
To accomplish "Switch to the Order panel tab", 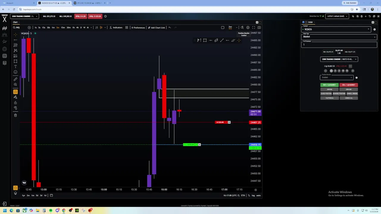I will [310, 22].
